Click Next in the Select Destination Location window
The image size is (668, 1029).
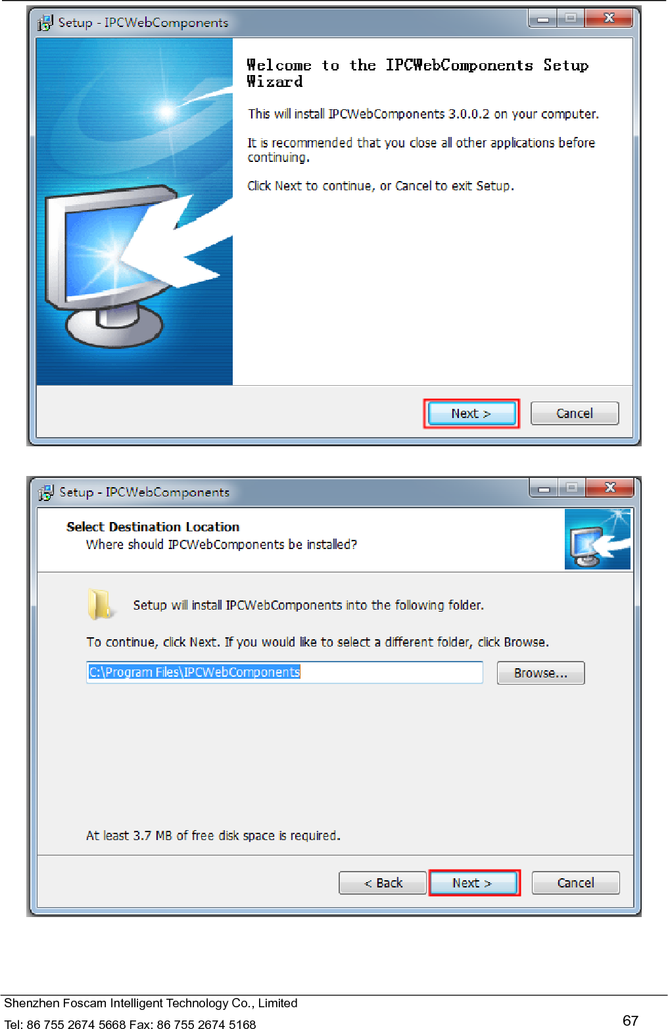click(473, 883)
